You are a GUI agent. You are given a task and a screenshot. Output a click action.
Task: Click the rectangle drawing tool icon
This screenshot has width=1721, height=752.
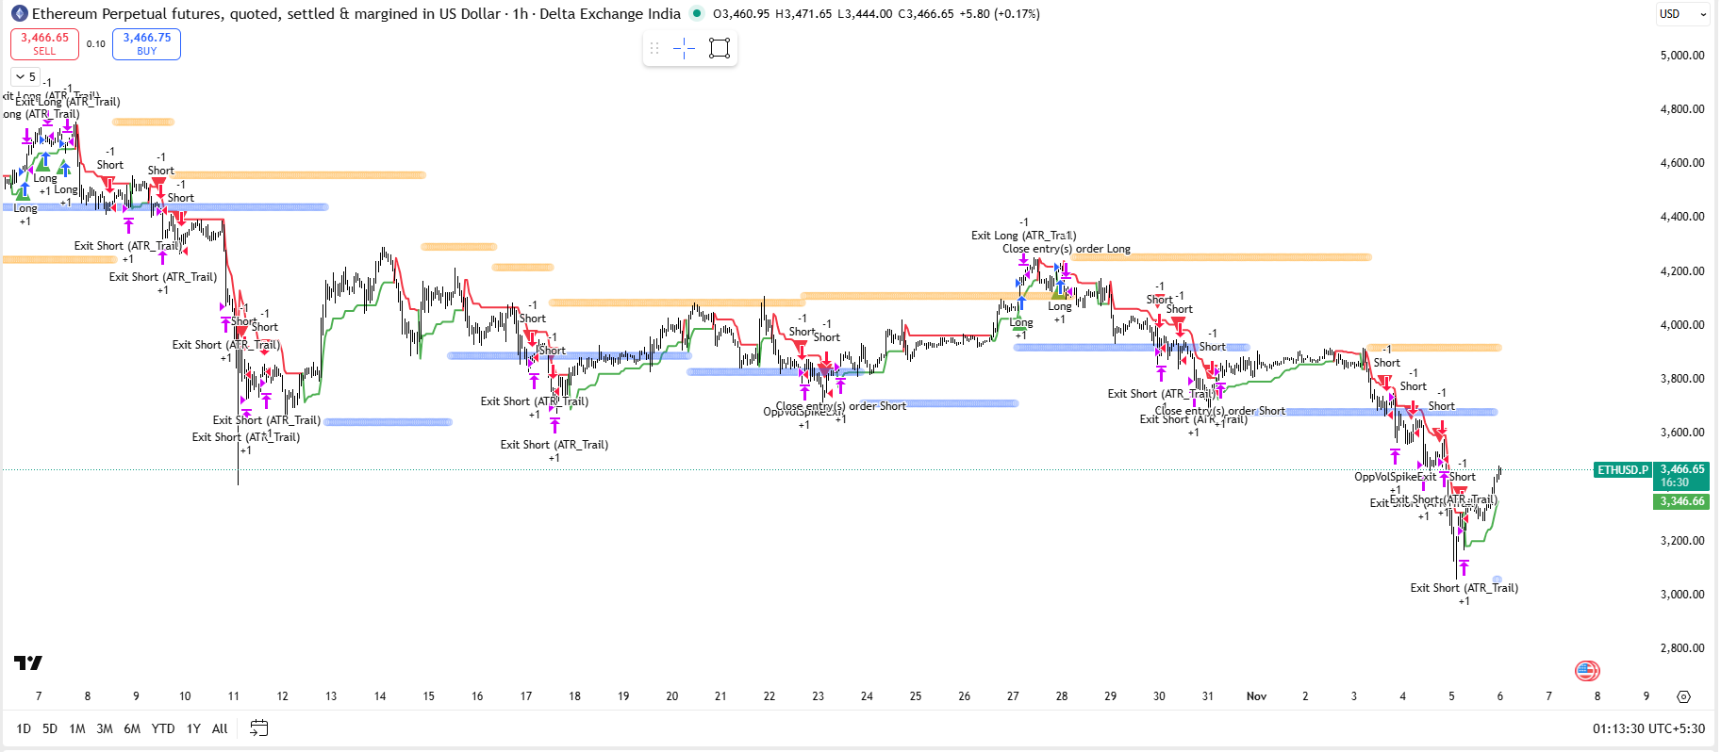point(720,48)
